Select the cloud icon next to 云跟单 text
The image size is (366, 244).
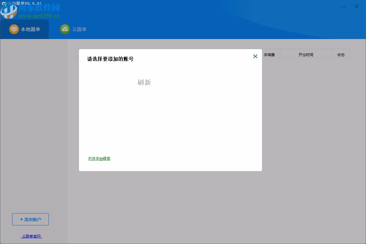[65, 29]
